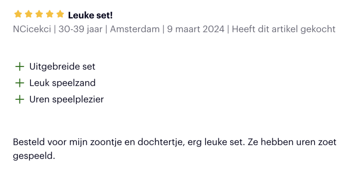This screenshot has width=352, height=172.
Task: Click reviewer name NCicekci
Action: pyautogui.click(x=32, y=29)
